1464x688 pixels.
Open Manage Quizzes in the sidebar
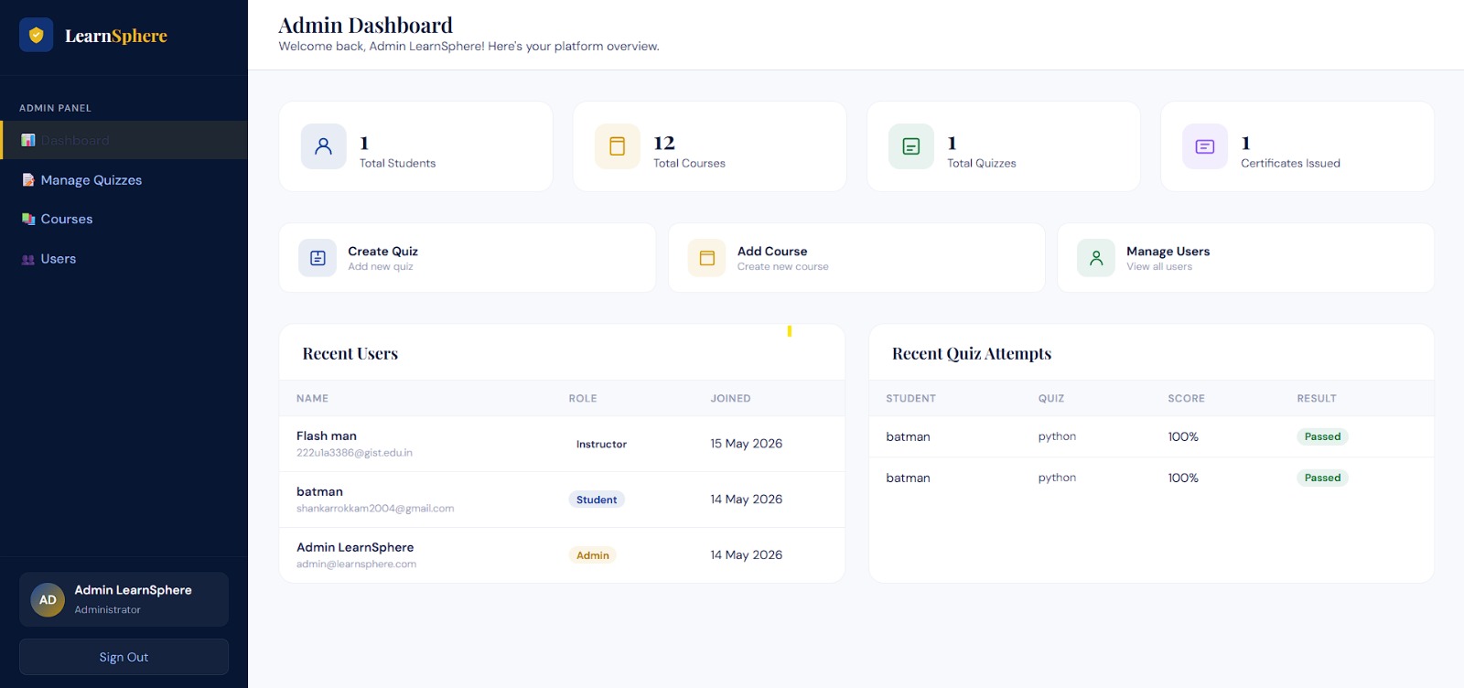tap(124, 180)
